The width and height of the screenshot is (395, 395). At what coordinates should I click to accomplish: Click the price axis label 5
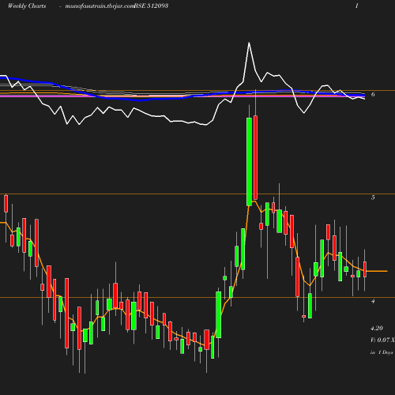373,197
